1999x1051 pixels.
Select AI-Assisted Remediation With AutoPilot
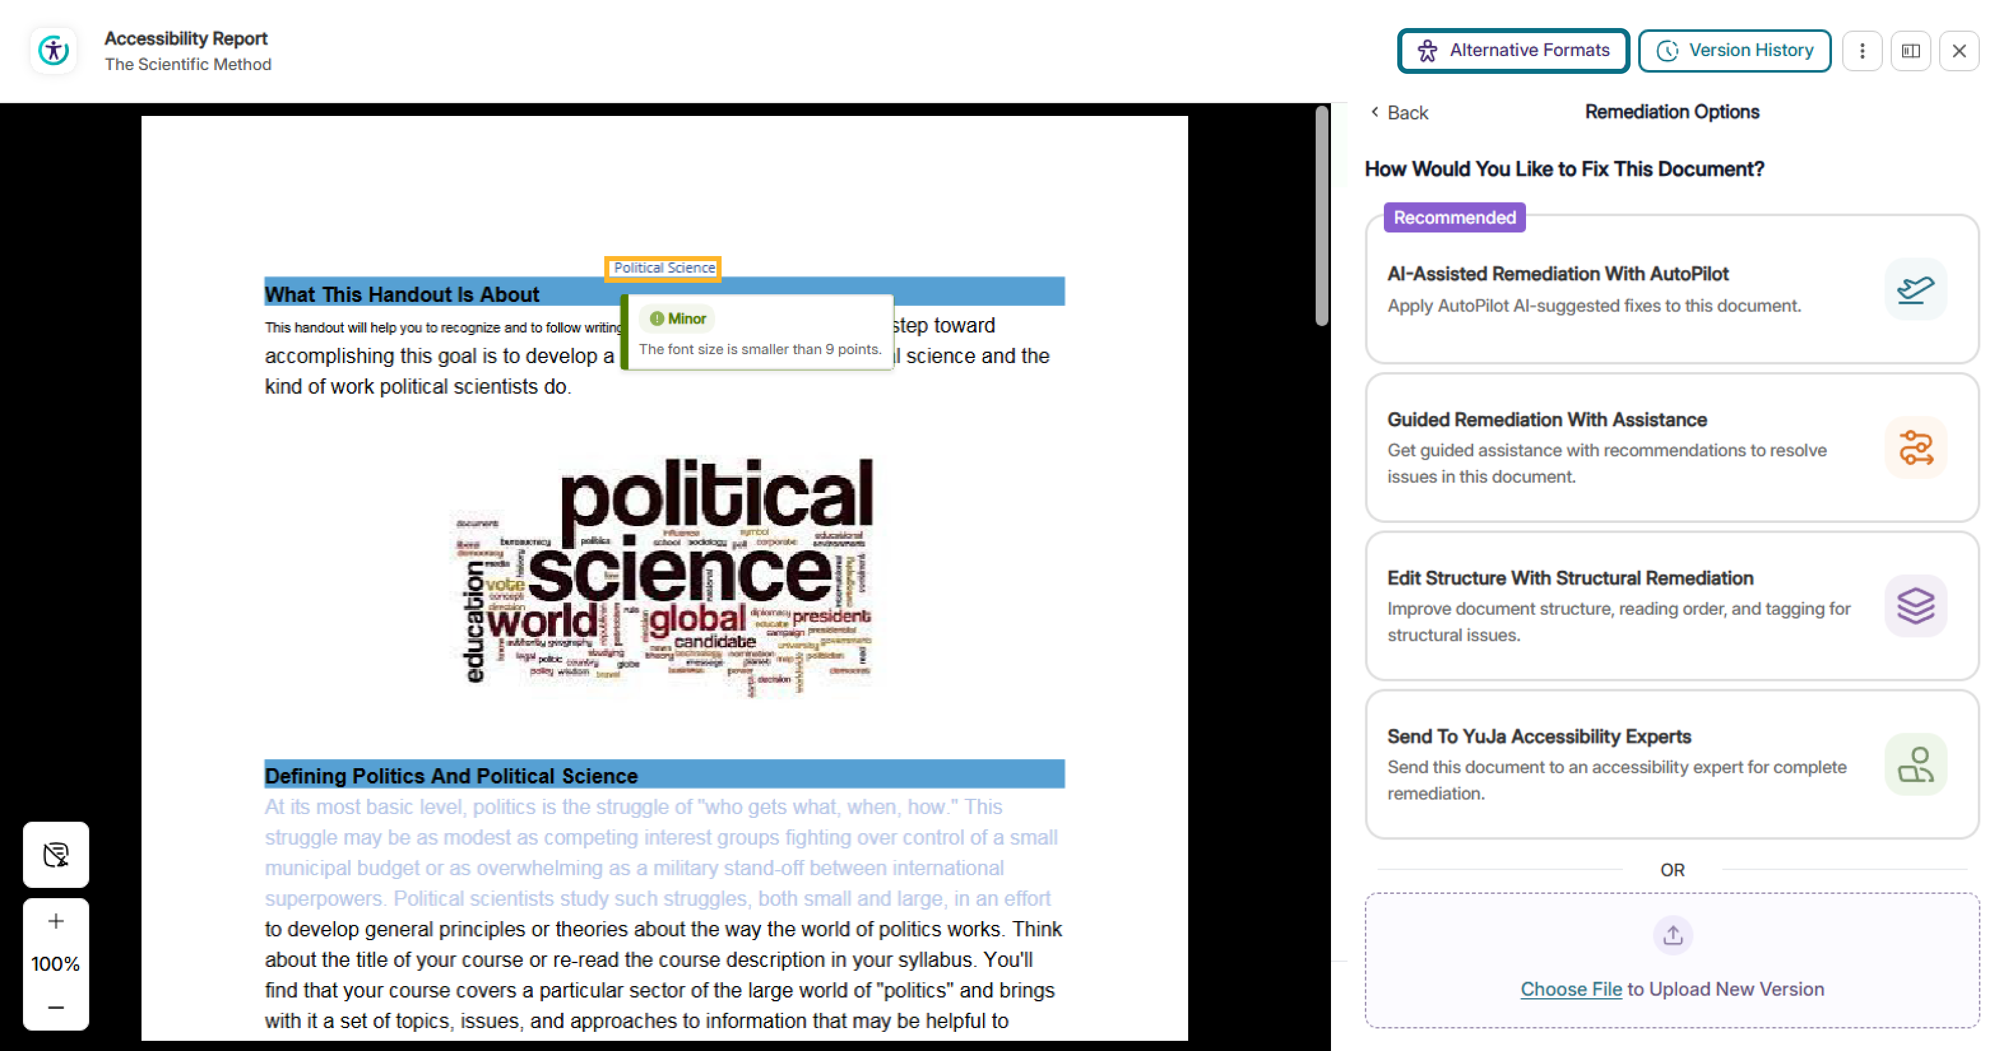(x=1671, y=289)
